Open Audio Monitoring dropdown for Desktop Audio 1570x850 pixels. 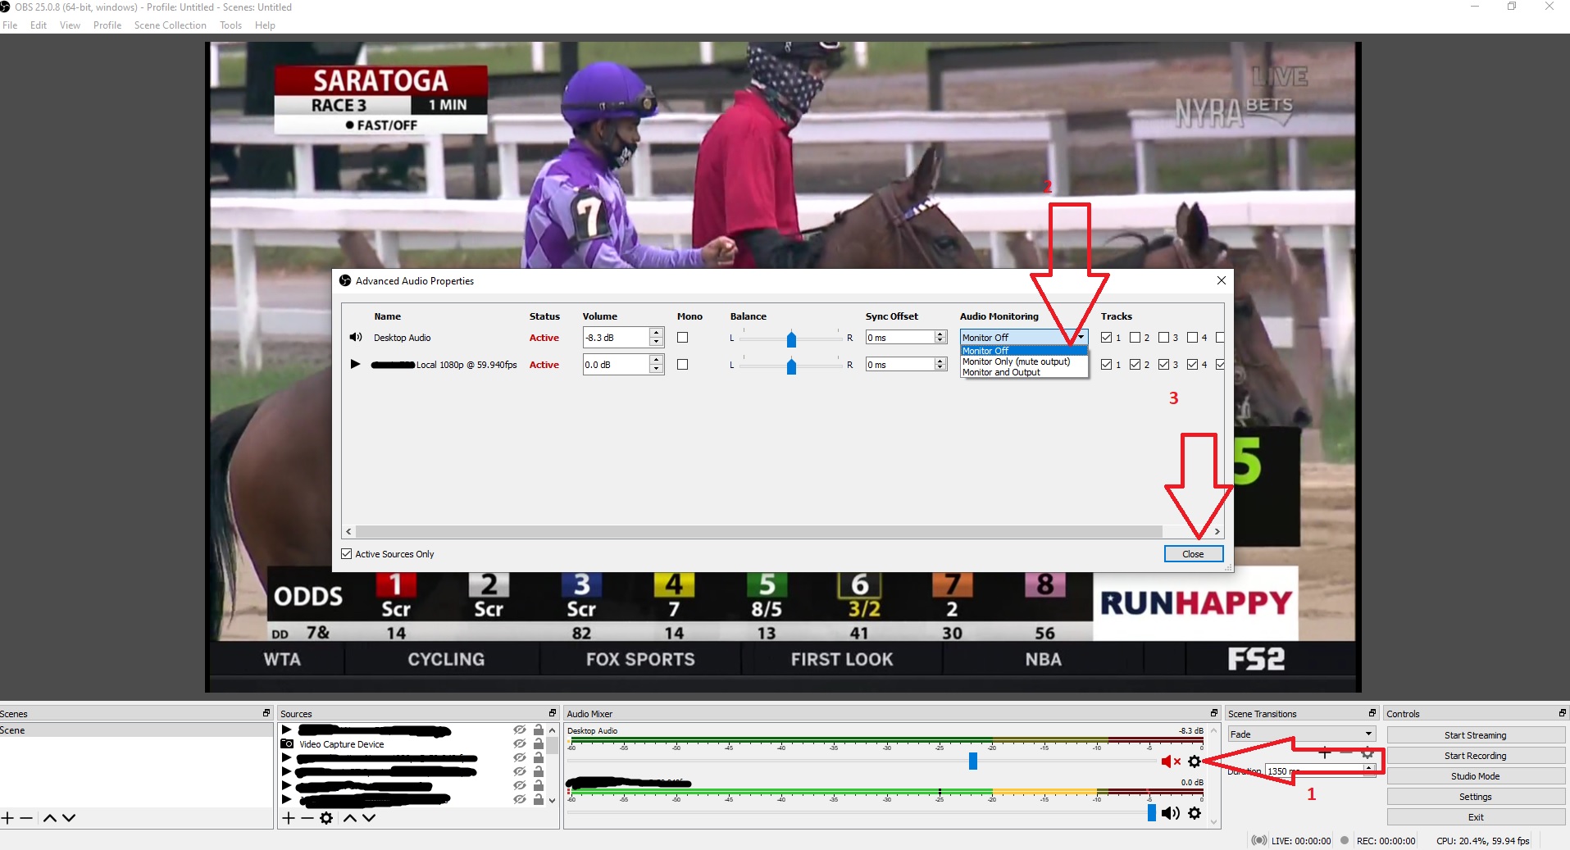click(1024, 337)
